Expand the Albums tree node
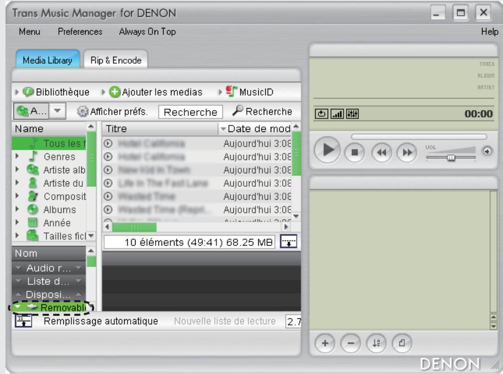Screen dimensions: 503x374 point(17,209)
